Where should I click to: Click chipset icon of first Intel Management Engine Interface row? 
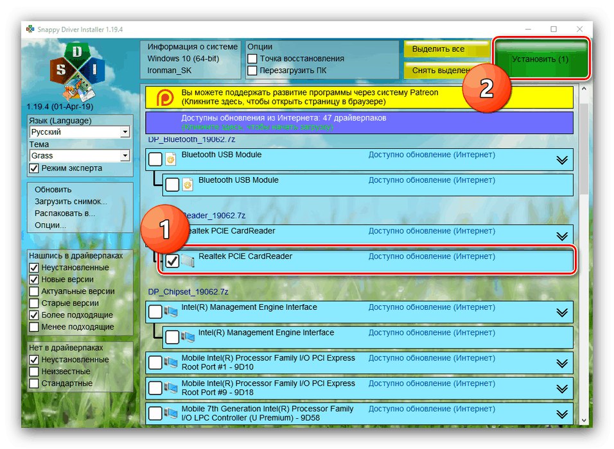170,312
